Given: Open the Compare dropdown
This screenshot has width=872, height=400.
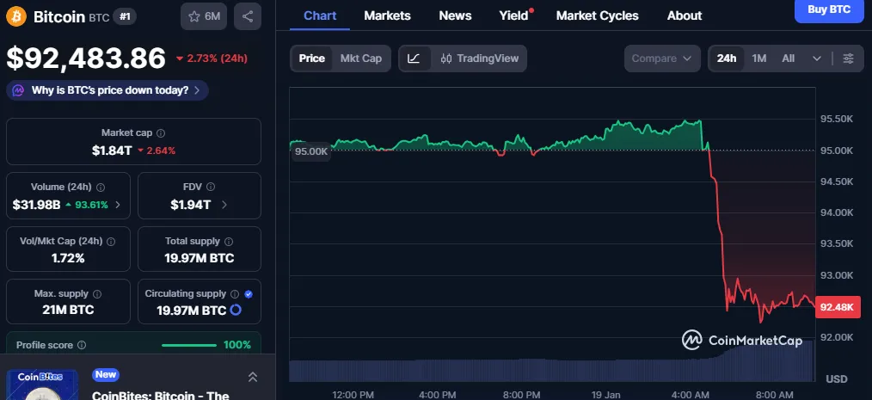Looking at the screenshot, I should click(x=662, y=58).
